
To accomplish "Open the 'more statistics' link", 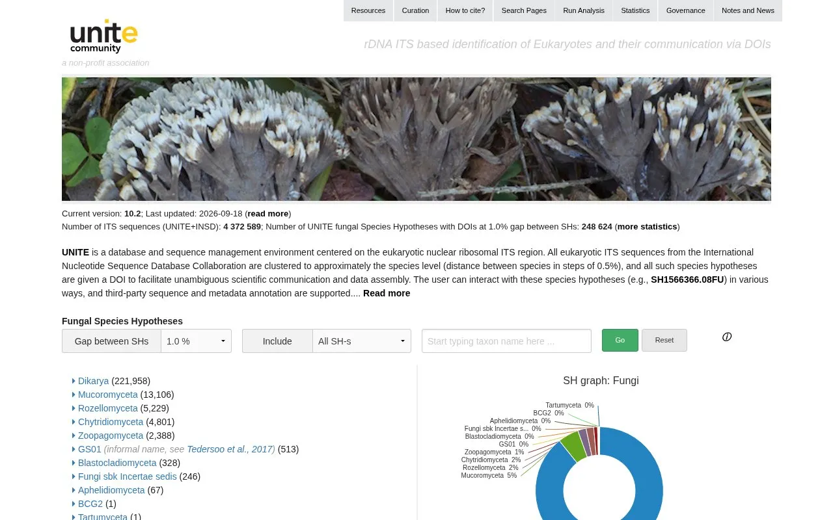I will 647,227.
